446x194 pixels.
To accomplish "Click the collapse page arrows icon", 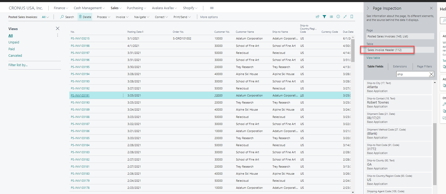I will [345, 17].
